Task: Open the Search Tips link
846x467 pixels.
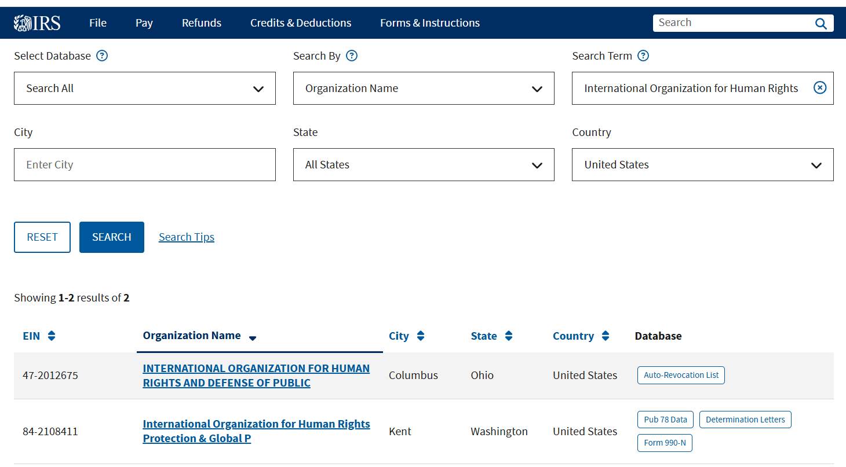Action: click(187, 237)
